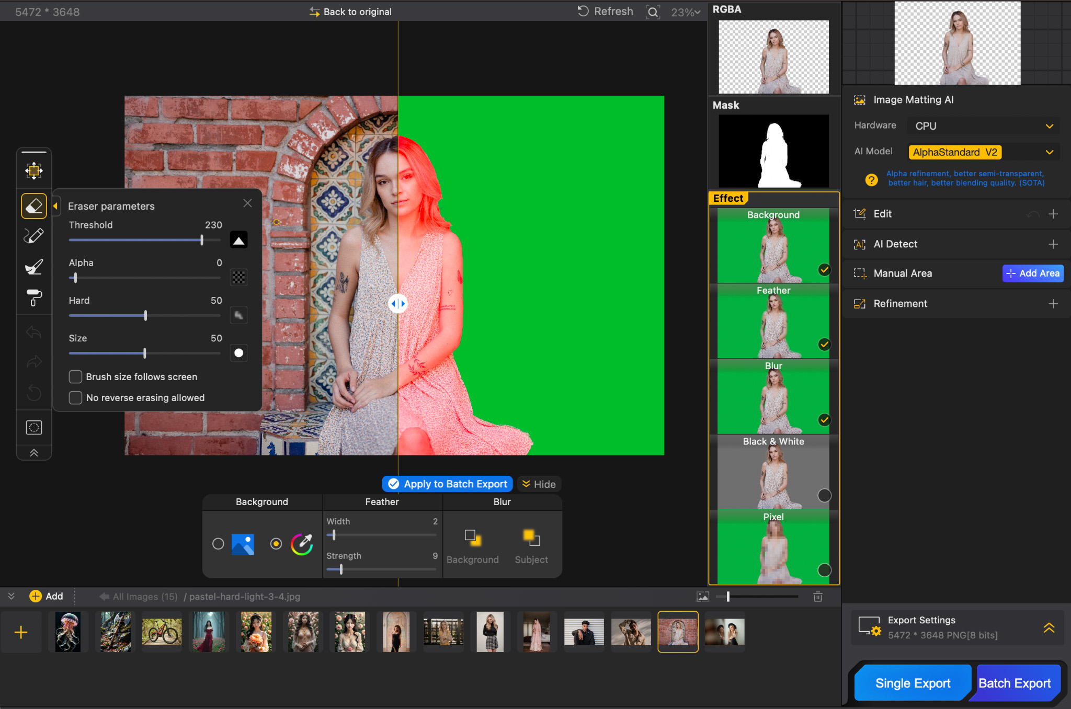Switch to Single Export tab

click(913, 682)
